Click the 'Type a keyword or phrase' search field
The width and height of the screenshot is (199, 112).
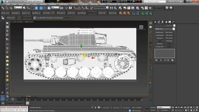click(155, 2)
